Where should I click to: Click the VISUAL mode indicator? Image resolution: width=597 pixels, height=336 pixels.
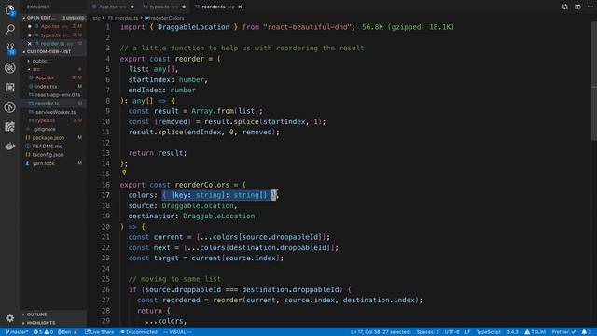[x=178, y=332]
